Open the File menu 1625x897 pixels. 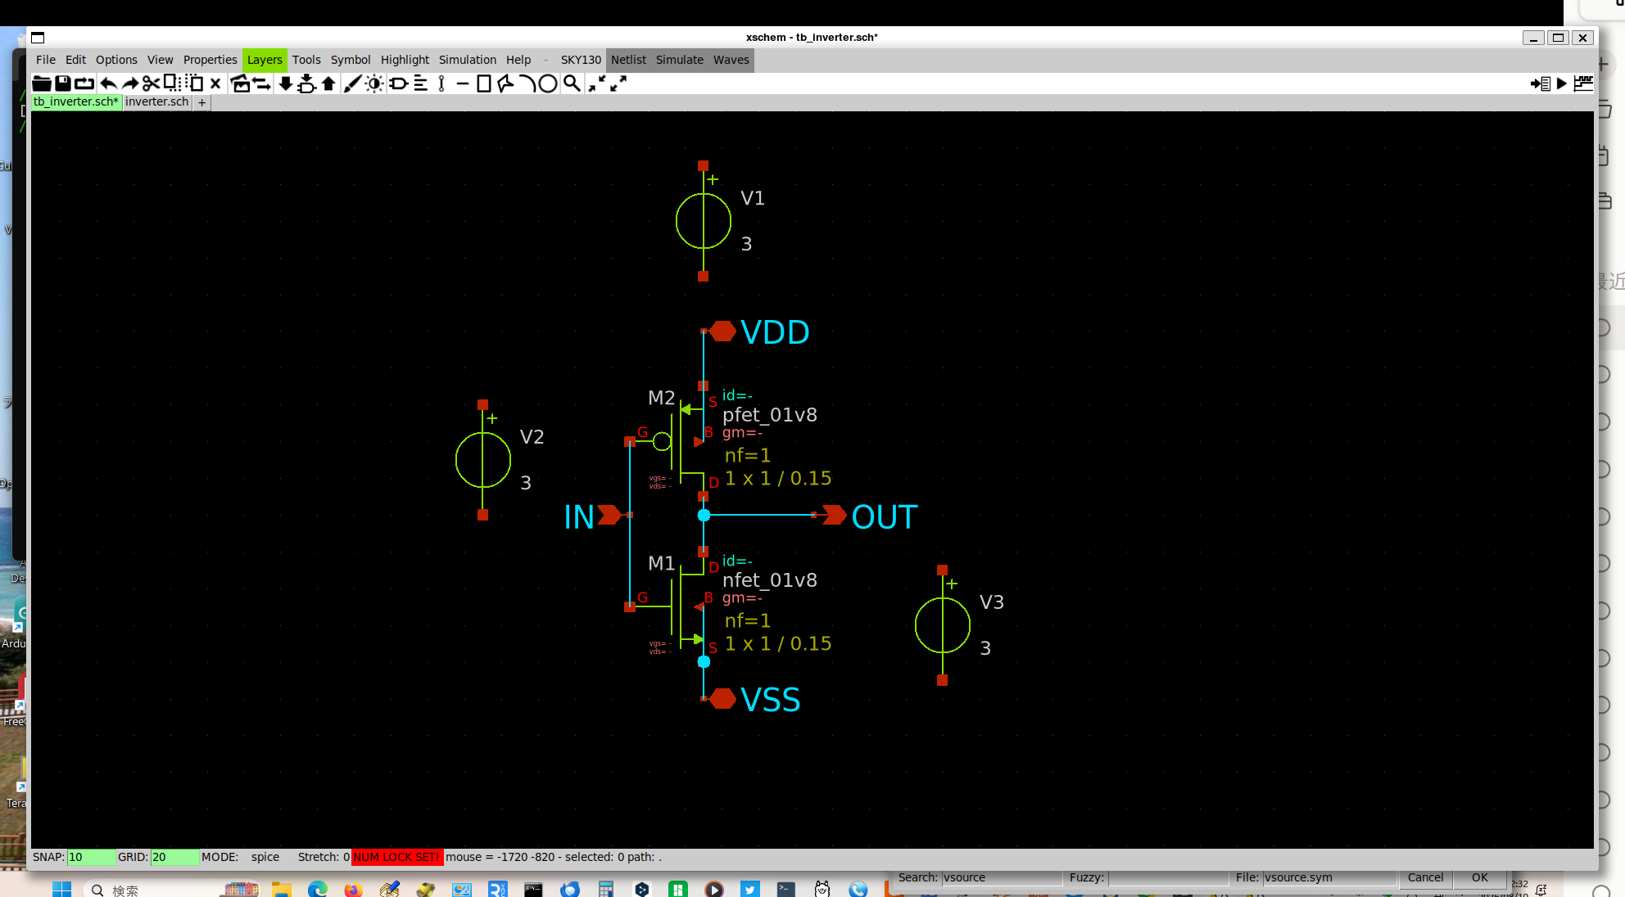(x=46, y=60)
